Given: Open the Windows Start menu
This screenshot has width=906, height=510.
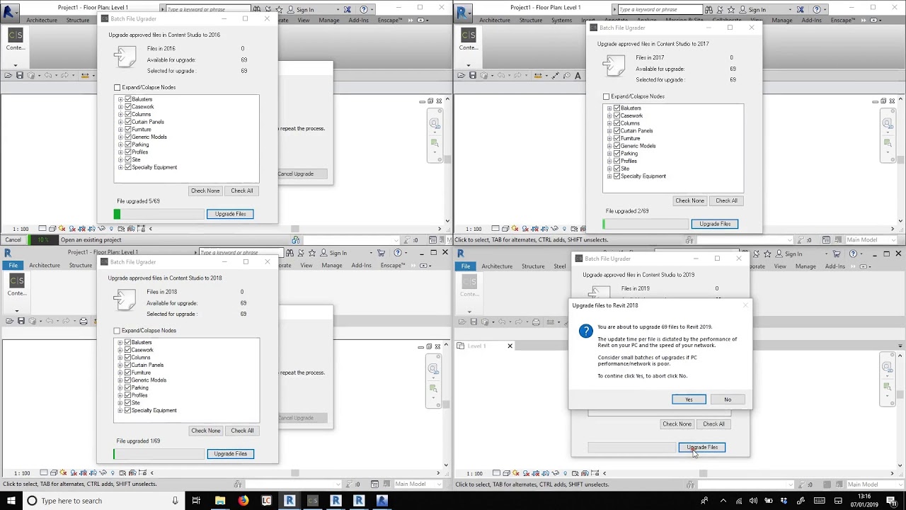Looking at the screenshot, I should (10, 501).
